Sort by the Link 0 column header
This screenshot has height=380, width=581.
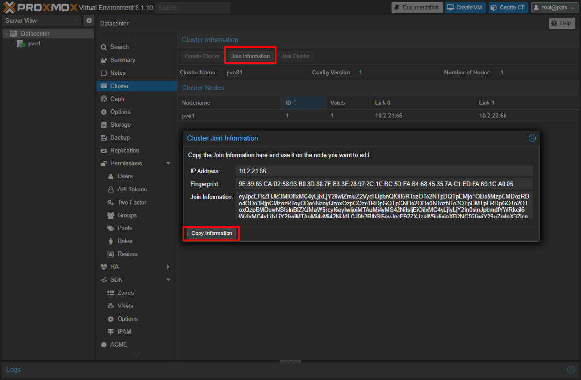tap(423, 103)
